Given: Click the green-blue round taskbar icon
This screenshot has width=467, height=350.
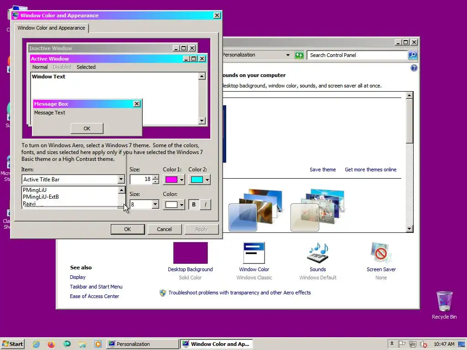Looking at the screenshot, I should pyautogui.click(x=67, y=344).
